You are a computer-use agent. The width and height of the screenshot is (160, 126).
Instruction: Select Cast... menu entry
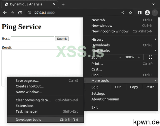[121, 69]
